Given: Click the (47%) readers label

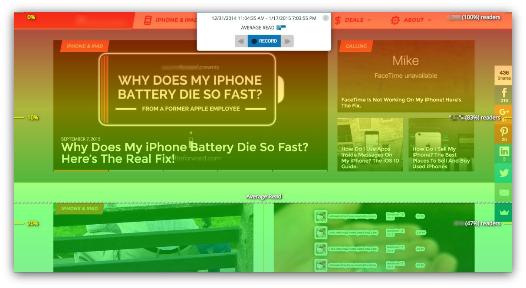Looking at the screenshot, I should [x=483, y=223].
